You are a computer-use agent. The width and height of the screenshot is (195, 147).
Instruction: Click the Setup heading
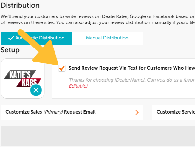coord(10,50)
